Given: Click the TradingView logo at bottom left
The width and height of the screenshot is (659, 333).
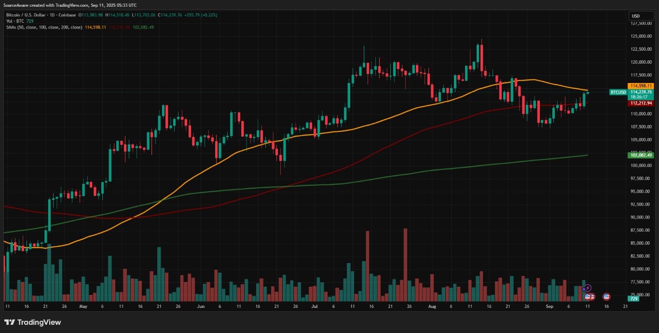Looking at the screenshot, I should pos(10,322).
